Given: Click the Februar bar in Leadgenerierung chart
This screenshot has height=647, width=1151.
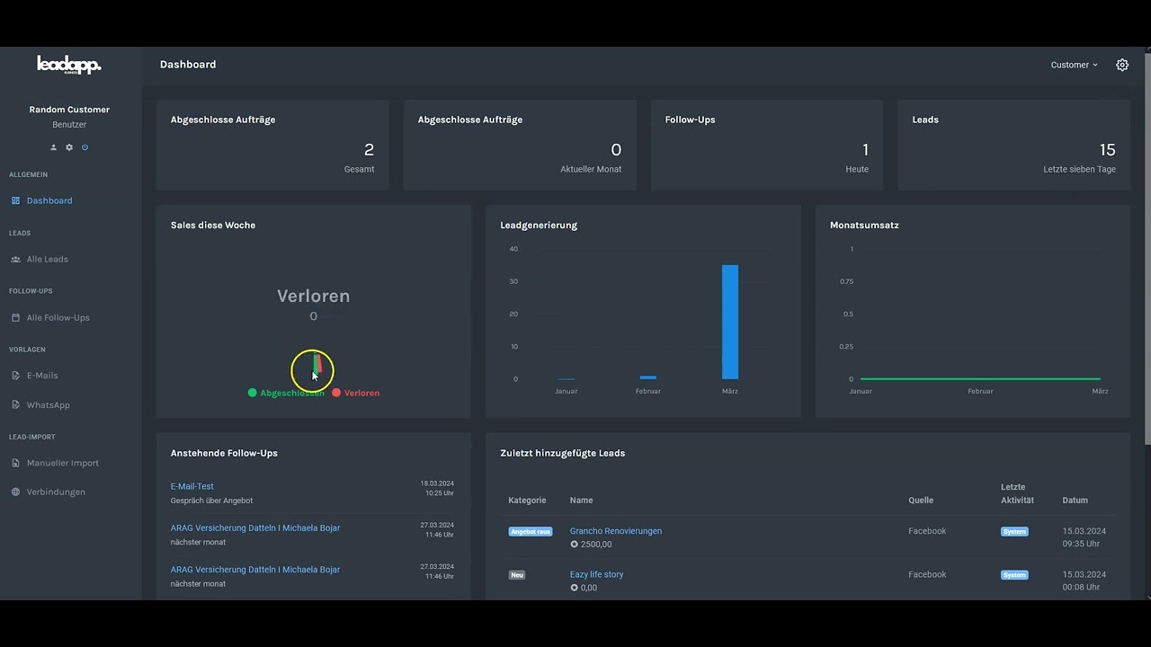Looking at the screenshot, I should tap(647, 377).
